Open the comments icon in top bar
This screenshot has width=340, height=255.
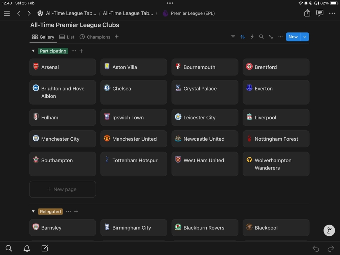tap(320, 13)
